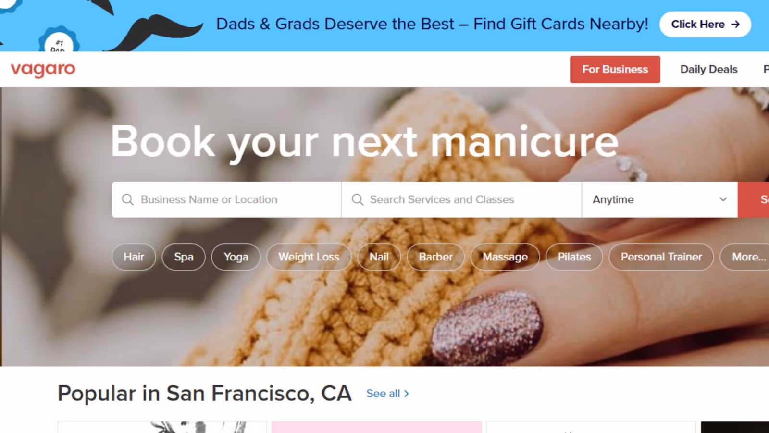Screen dimensions: 769x433
Task: Click the chevron next to See all
Action: coord(407,394)
